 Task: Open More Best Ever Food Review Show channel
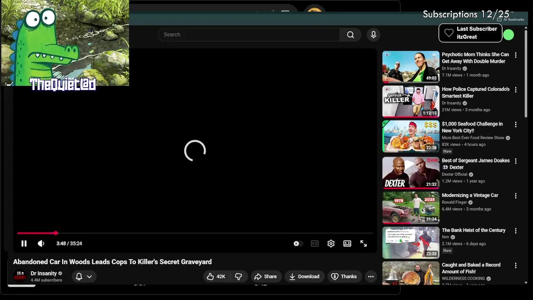[x=473, y=137]
